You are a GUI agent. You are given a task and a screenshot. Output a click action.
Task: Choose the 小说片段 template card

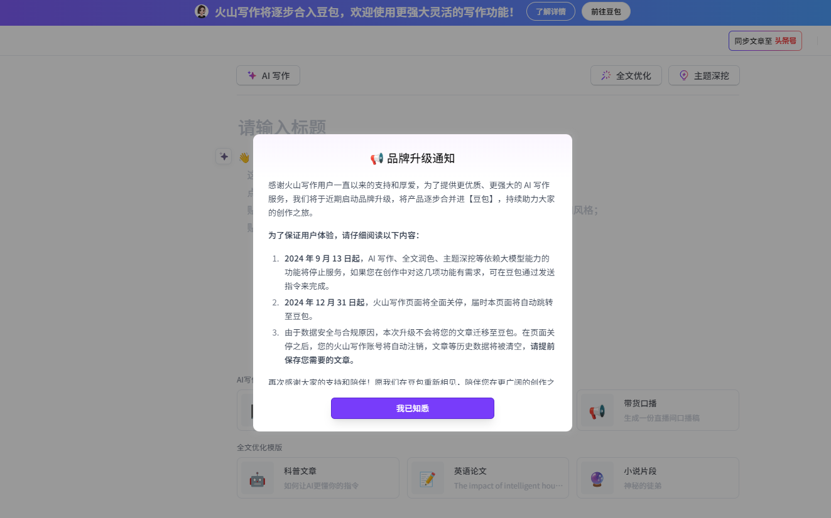coord(658,478)
